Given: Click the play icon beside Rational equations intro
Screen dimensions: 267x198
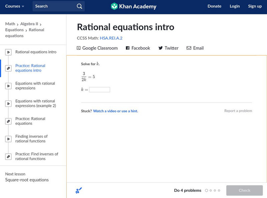Looking at the screenshot, I should click(8, 52).
